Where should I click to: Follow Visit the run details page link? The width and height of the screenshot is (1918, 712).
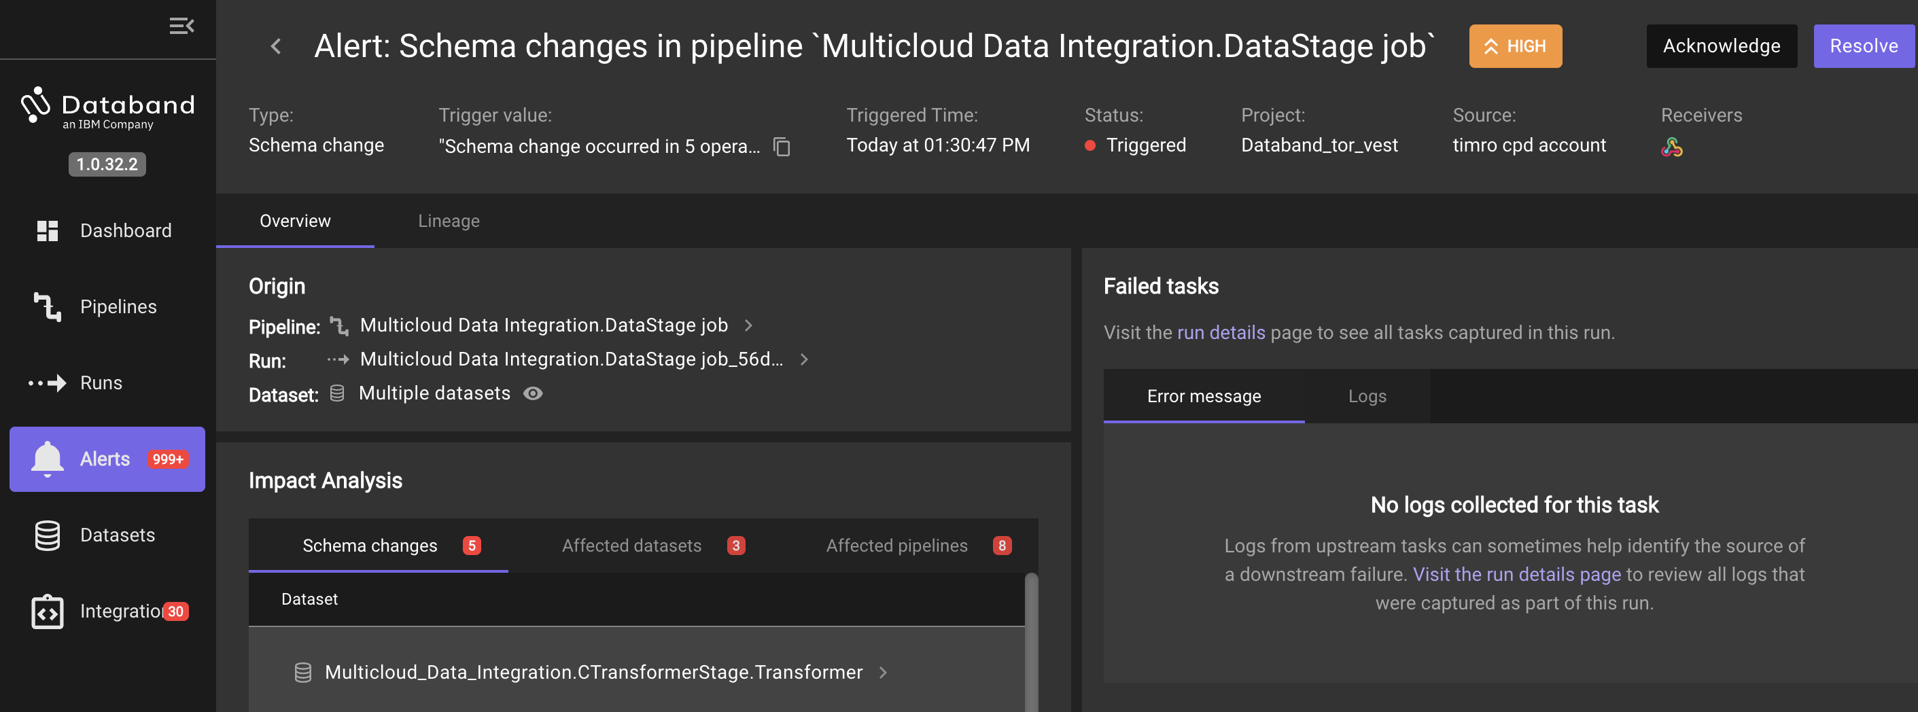coord(1517,574)
